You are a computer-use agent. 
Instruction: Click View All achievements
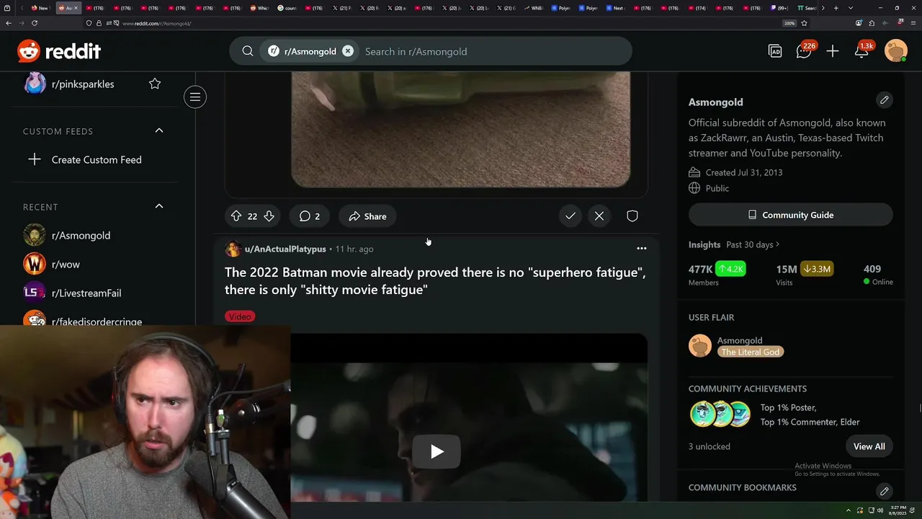869,446
